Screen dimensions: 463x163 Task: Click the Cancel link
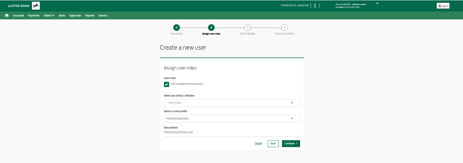click(x=258, y=143)
